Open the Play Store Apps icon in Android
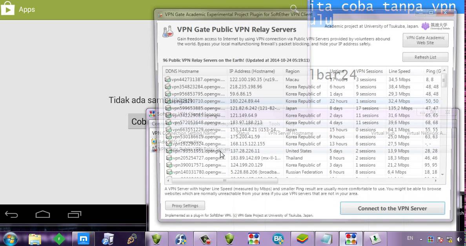 8,9
